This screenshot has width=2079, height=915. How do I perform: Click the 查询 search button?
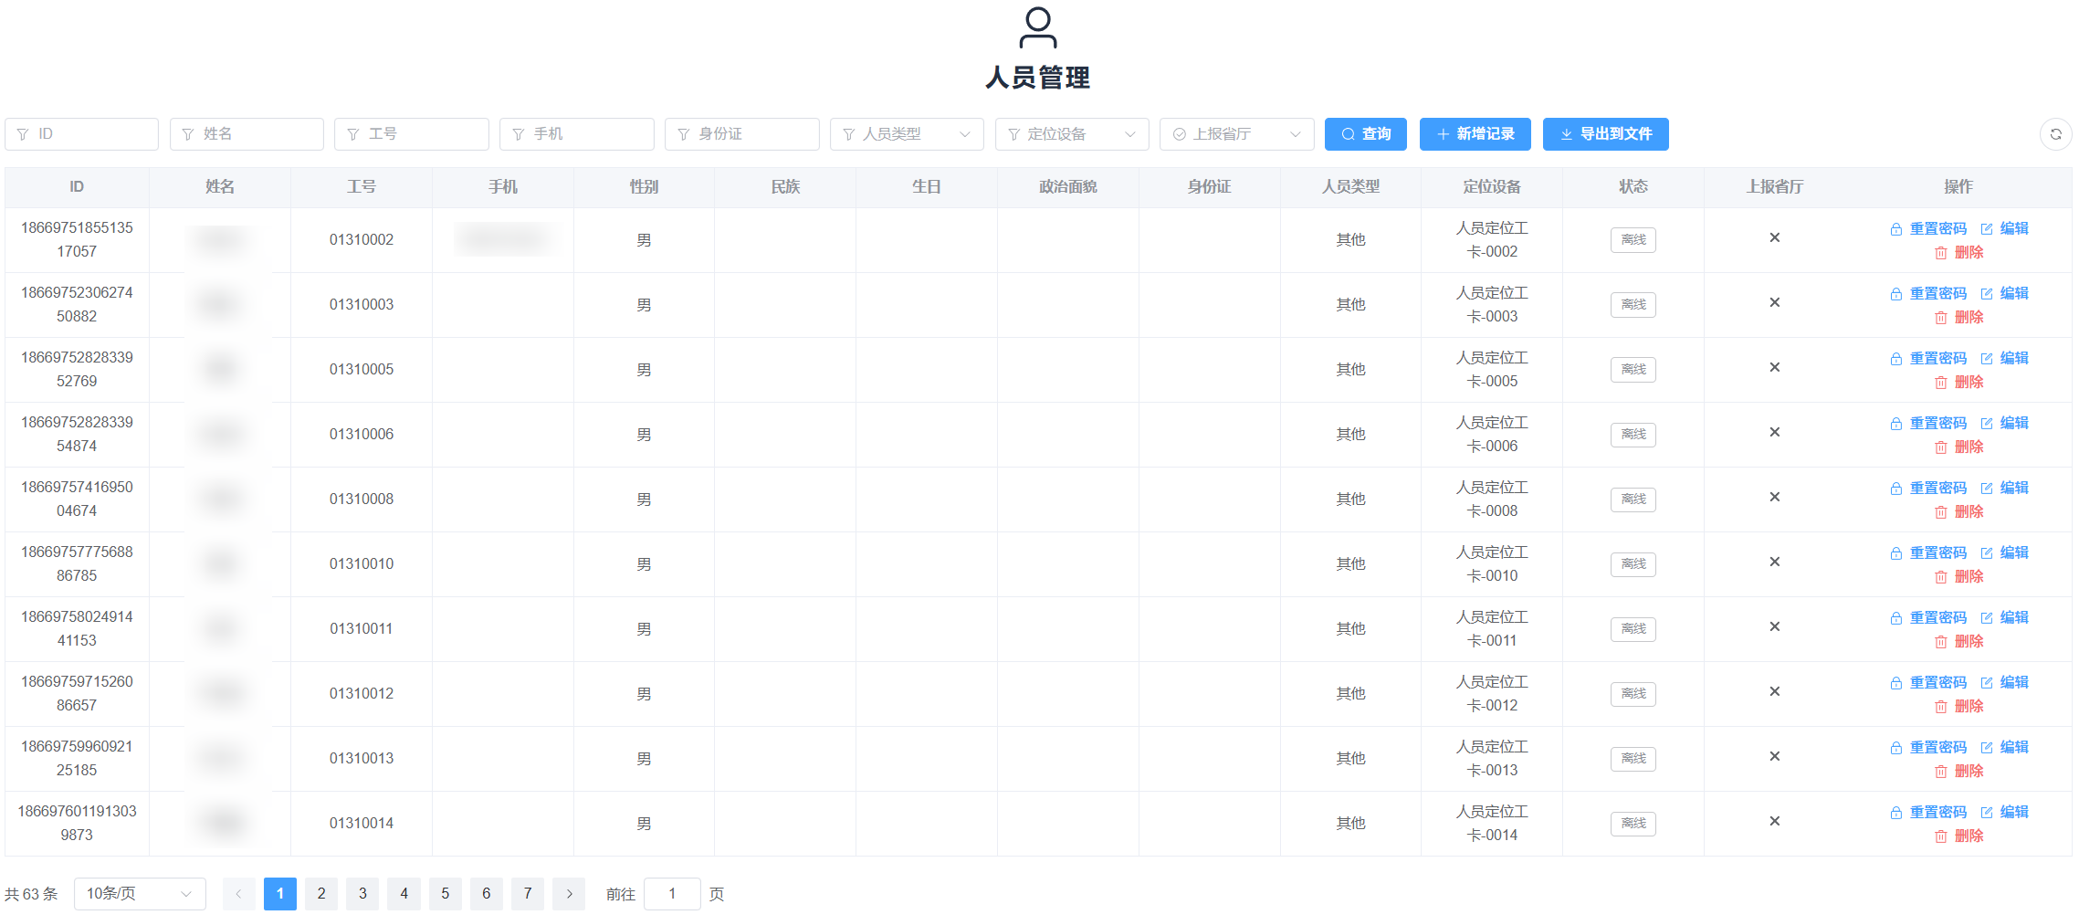coord(1365,134)
